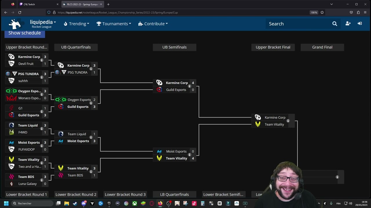Open match info for Team Liquid vs F4WD

pyautogui.click(x=41, y=129)
